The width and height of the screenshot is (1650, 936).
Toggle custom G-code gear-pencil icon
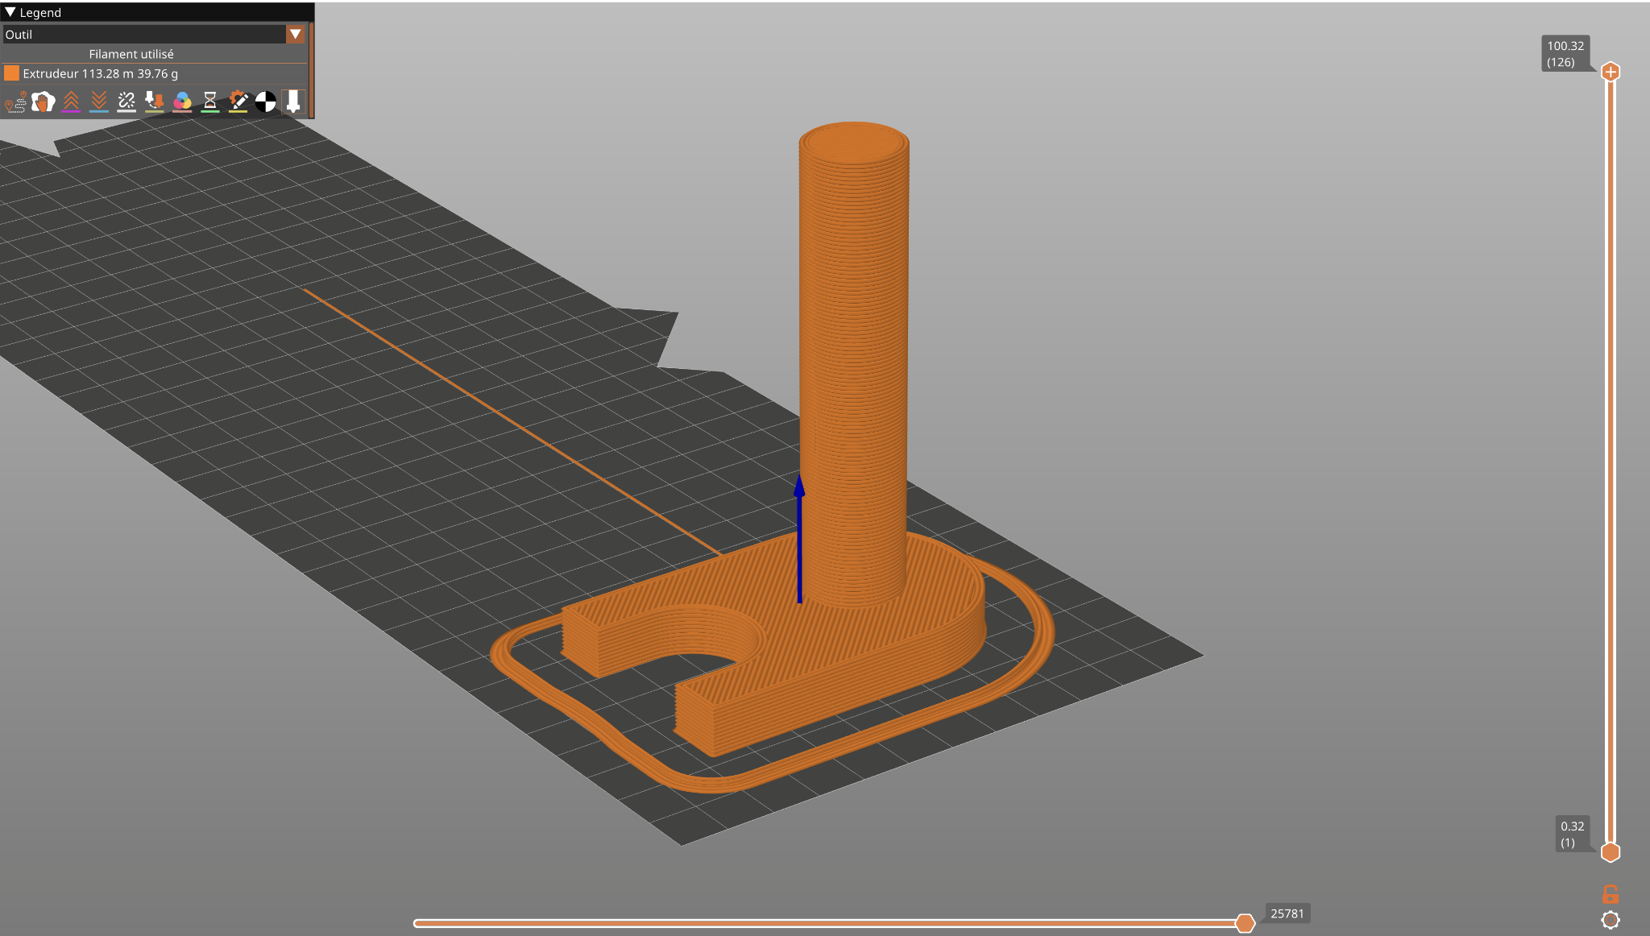point(238,101)
